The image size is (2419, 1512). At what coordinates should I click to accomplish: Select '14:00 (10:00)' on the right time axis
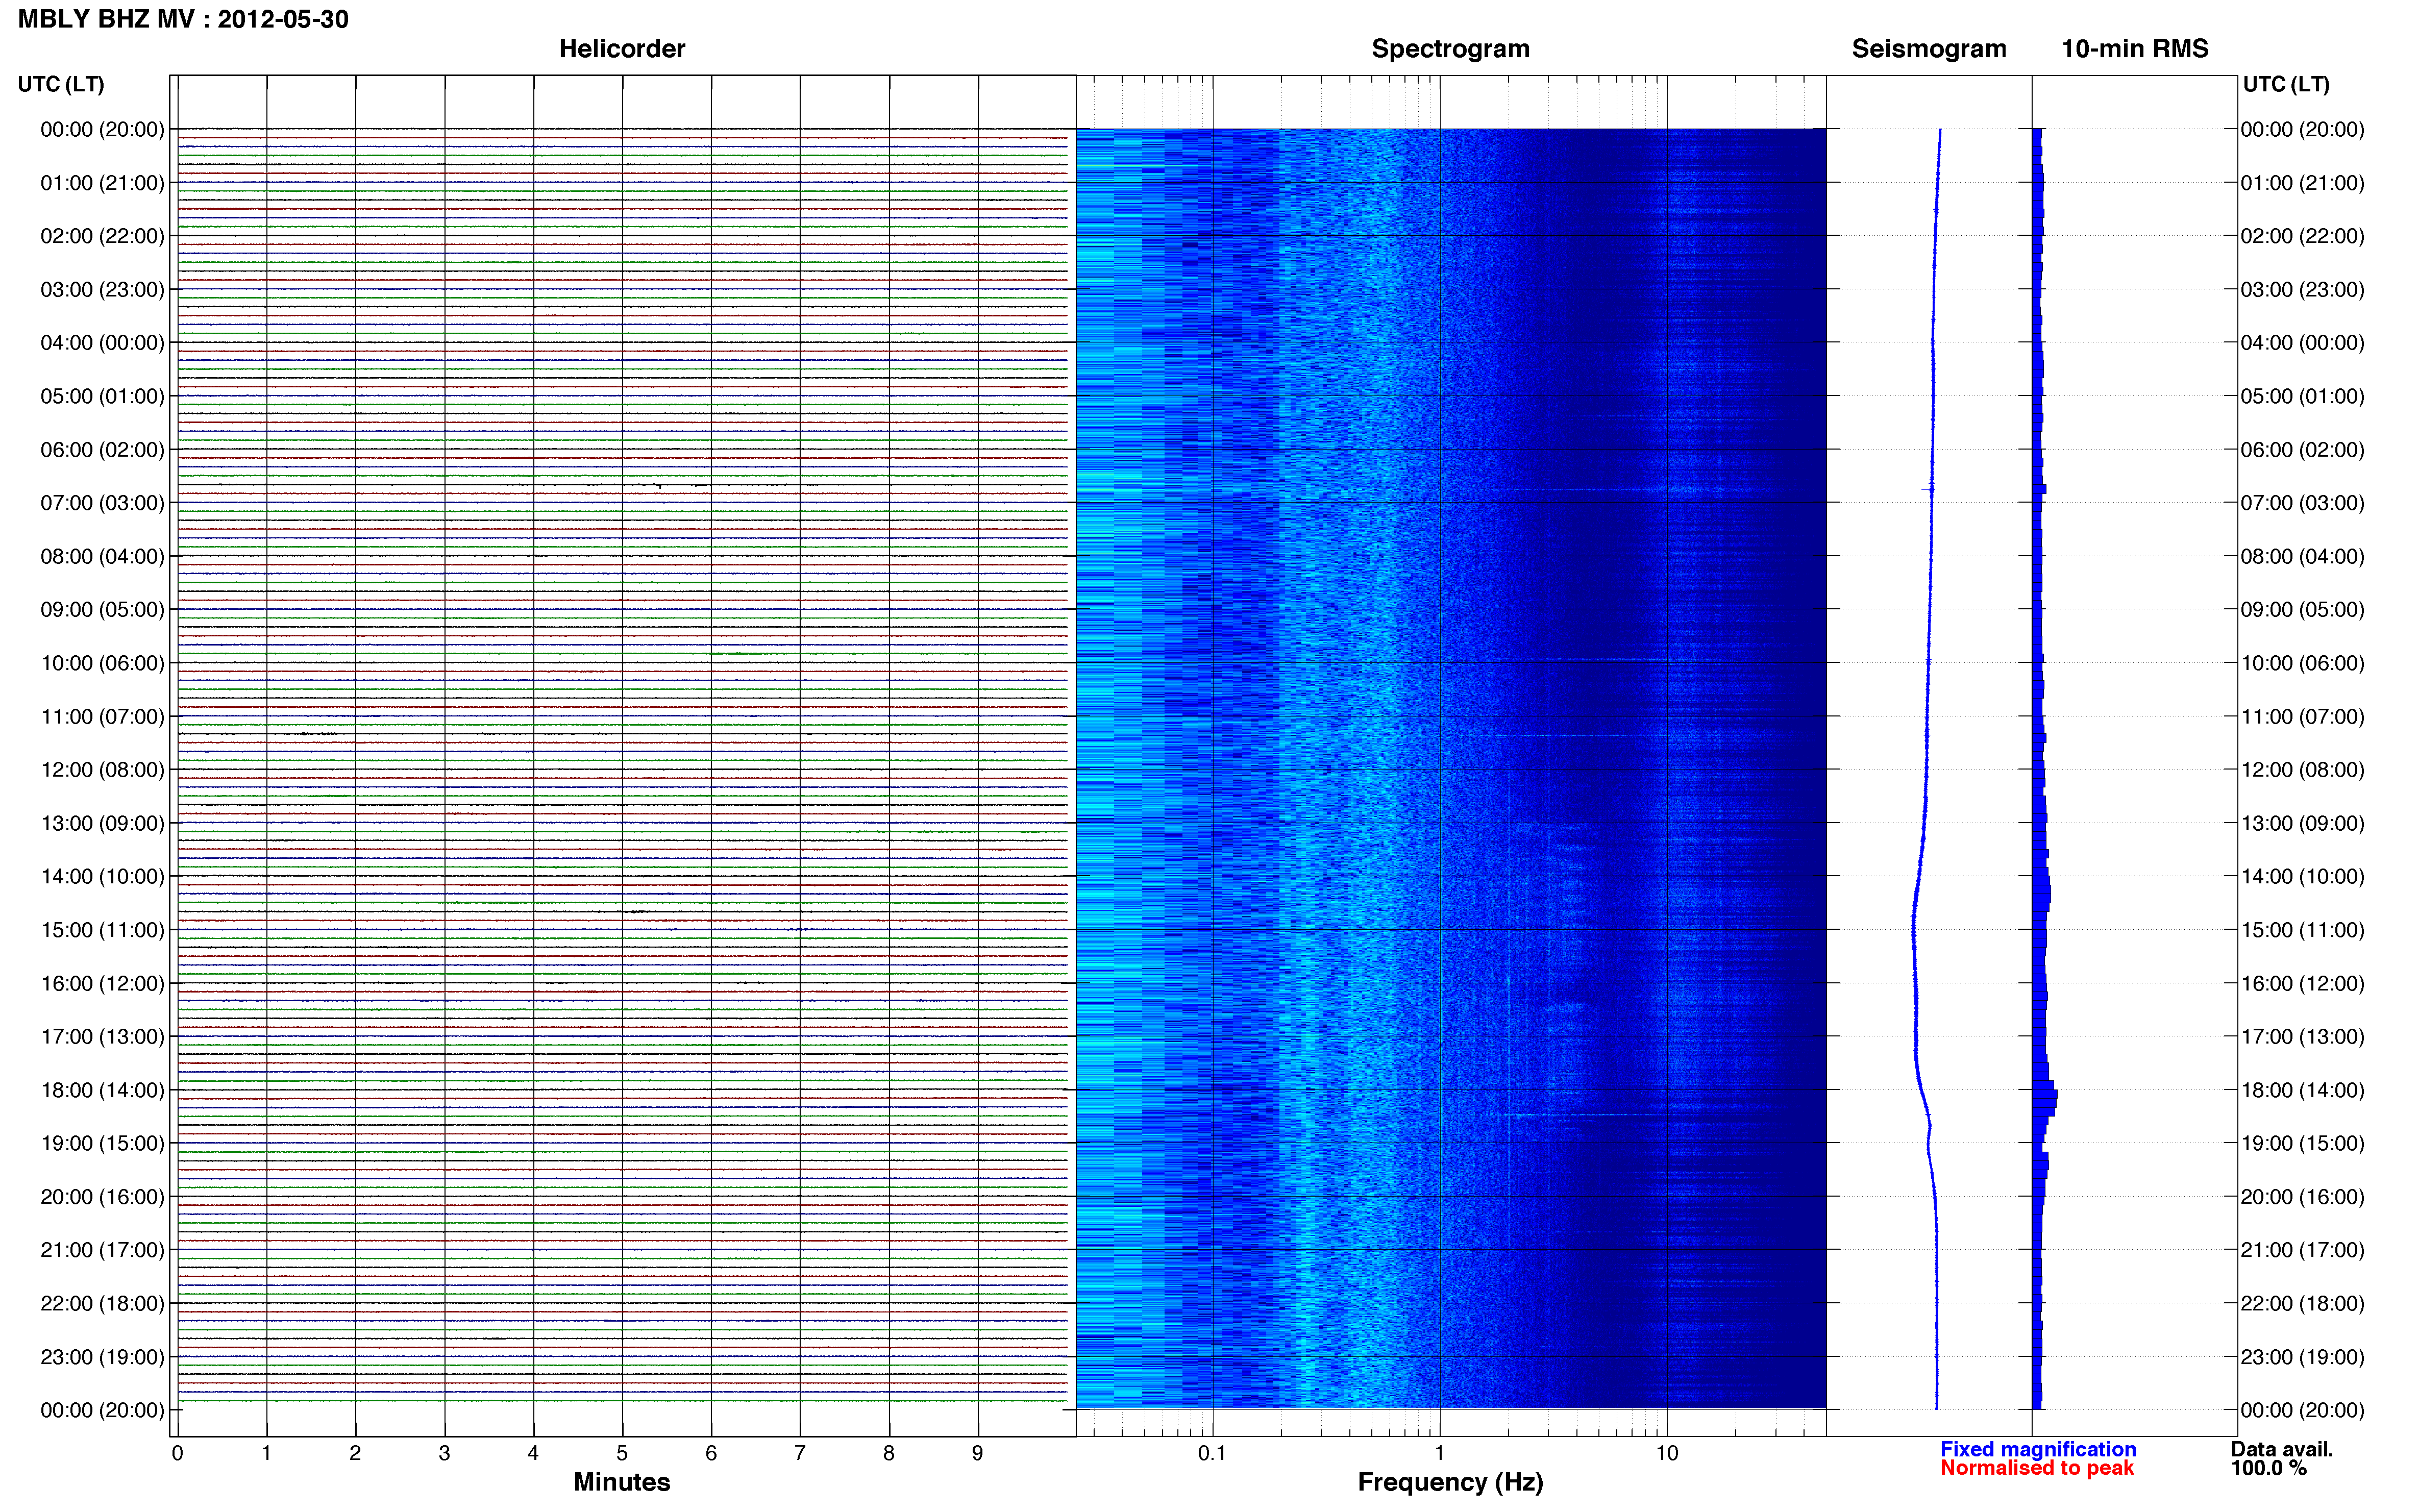tap(2302, 876)
